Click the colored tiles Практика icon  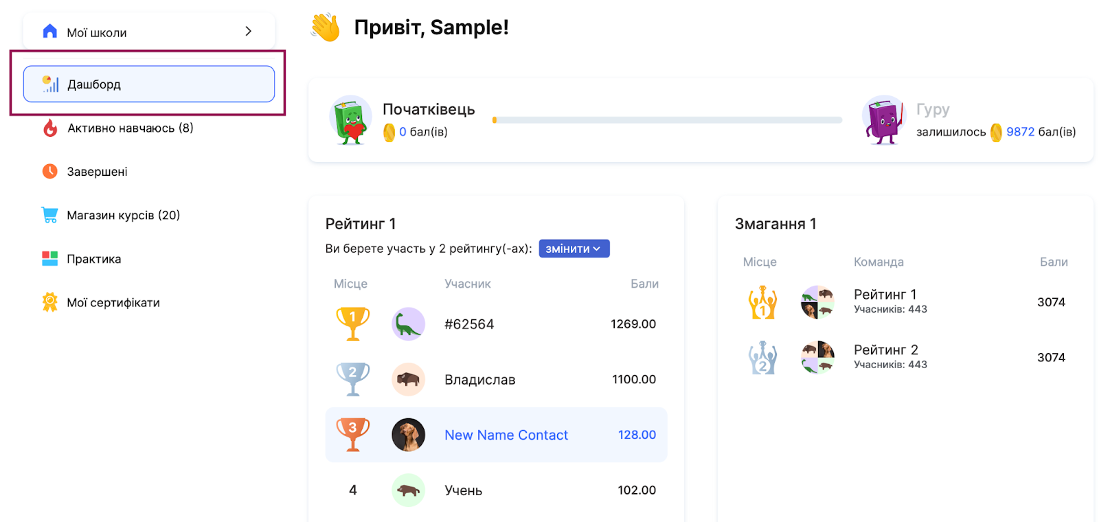(x=50, y=259)
